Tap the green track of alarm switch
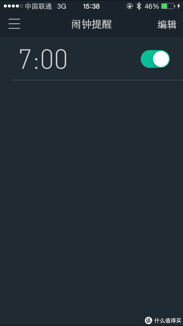 pyautogui.click(x=147, y=59)
